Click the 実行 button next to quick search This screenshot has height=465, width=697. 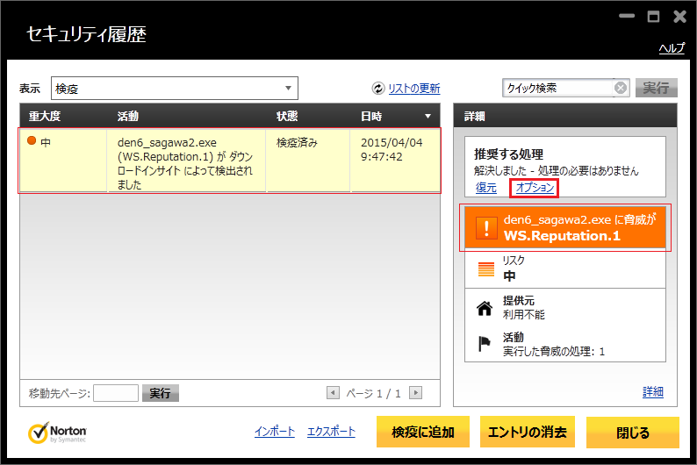click(656, 88)
